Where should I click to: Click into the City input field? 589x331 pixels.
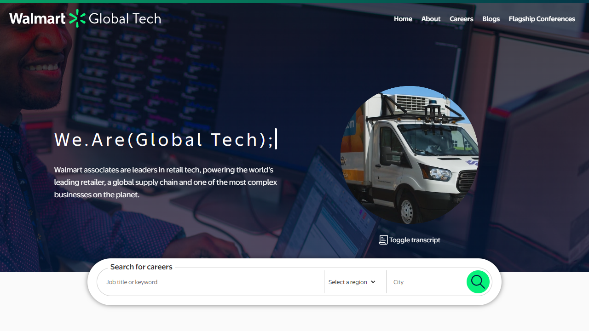tap(426, 282)
